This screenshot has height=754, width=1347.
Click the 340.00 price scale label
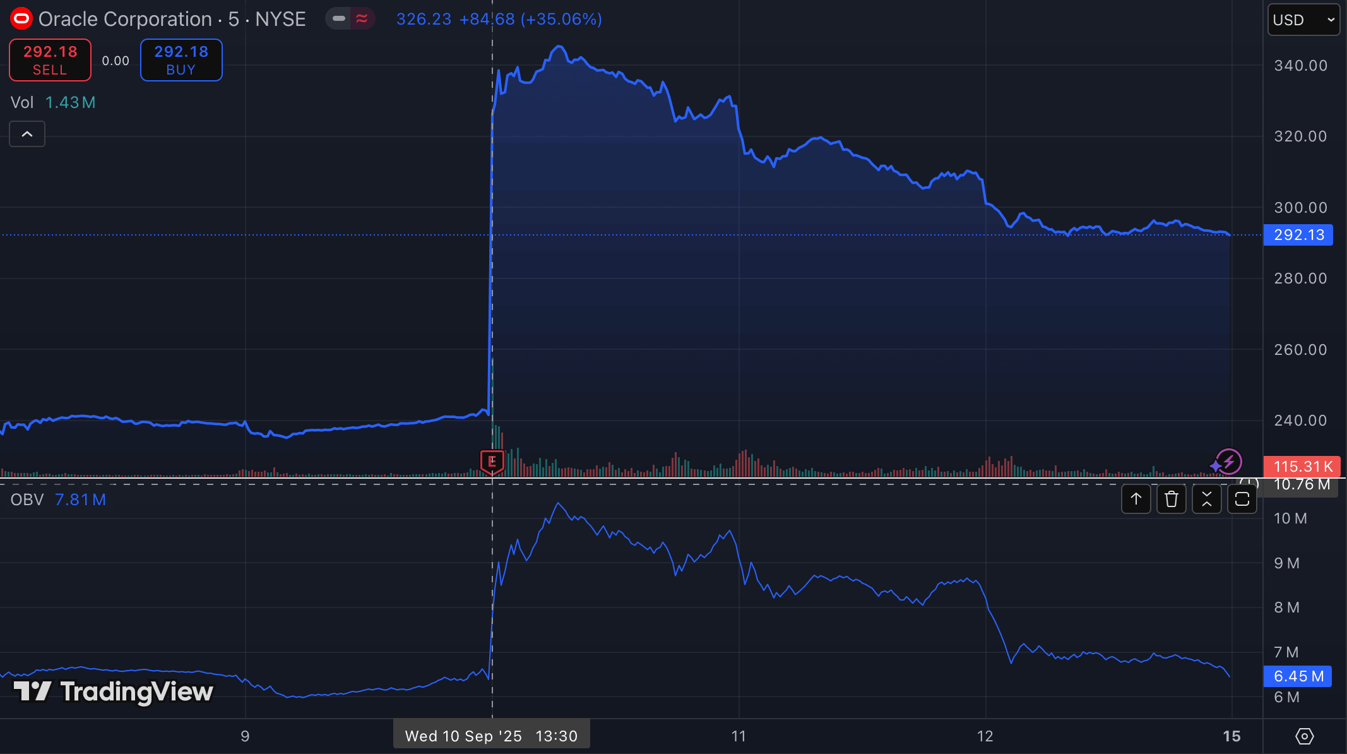1300,66
